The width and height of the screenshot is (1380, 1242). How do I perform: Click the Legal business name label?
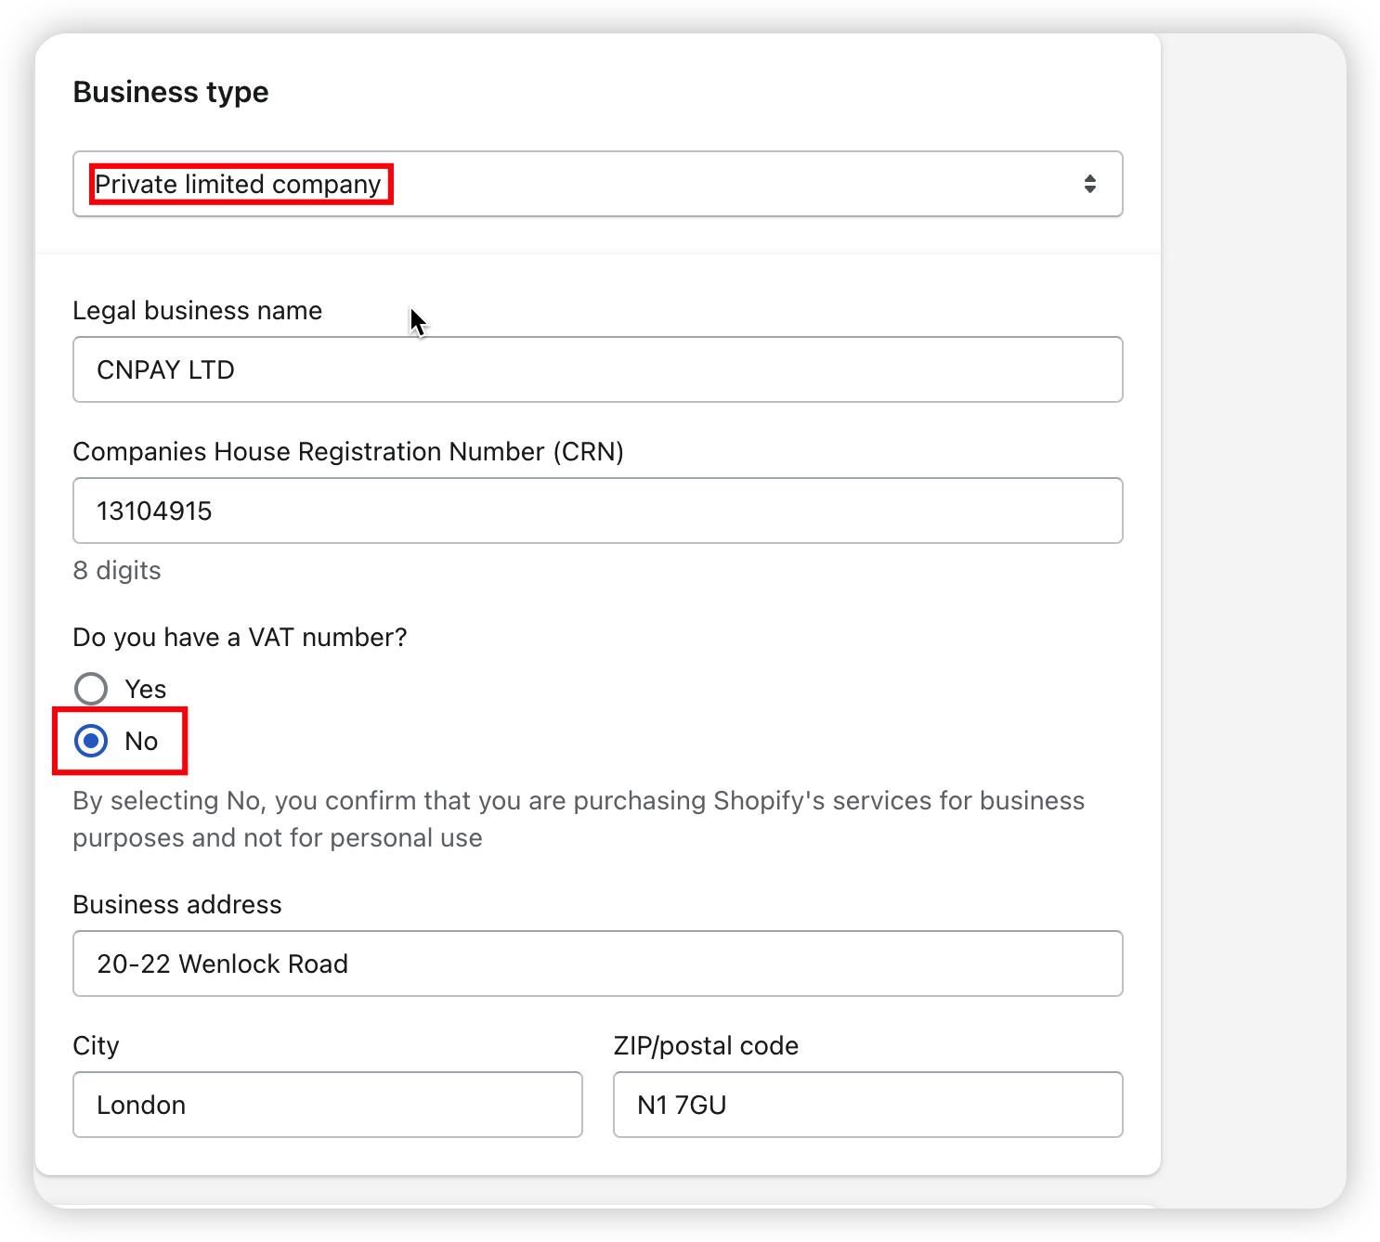[x=197, y=310]
